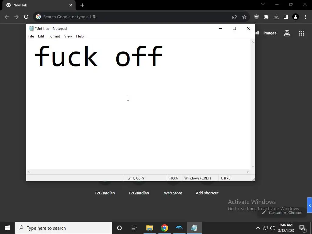This screenshot has width=312, height=234.
Task: Click the Notepad title bar icon
Action: point(31,28)
